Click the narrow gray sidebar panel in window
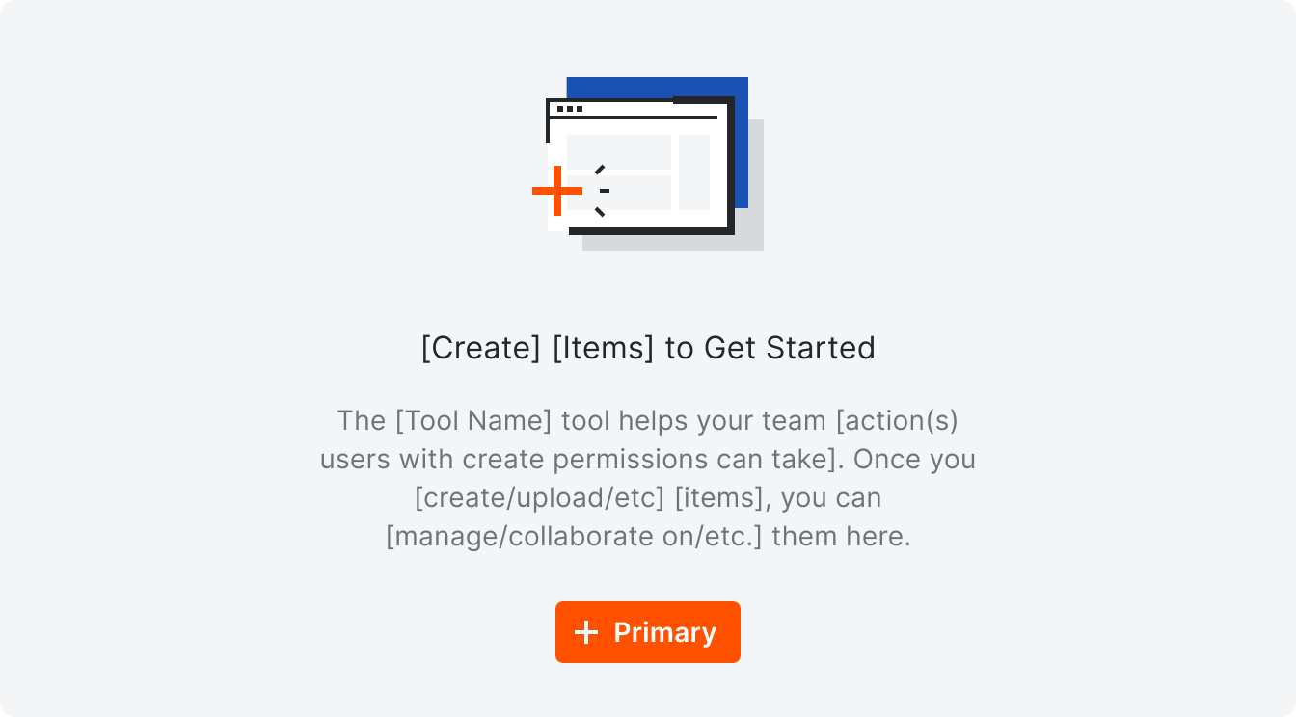The width and height of the screenshot is (1296, 717). (x=694, y=173)
